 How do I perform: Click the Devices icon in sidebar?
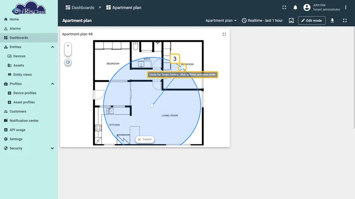[9, 56]
